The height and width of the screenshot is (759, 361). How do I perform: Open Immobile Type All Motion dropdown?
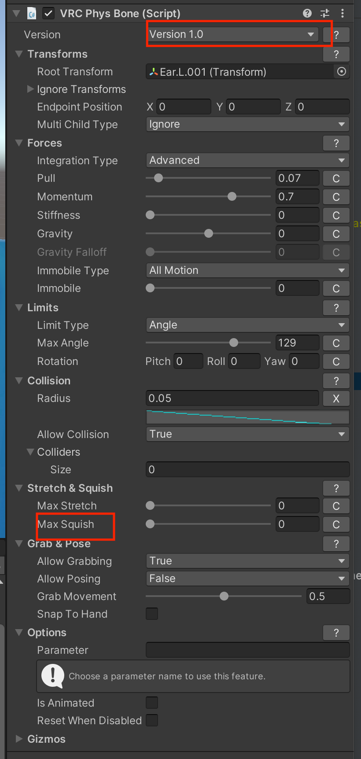pyautogui.click(x=247, y=270)
